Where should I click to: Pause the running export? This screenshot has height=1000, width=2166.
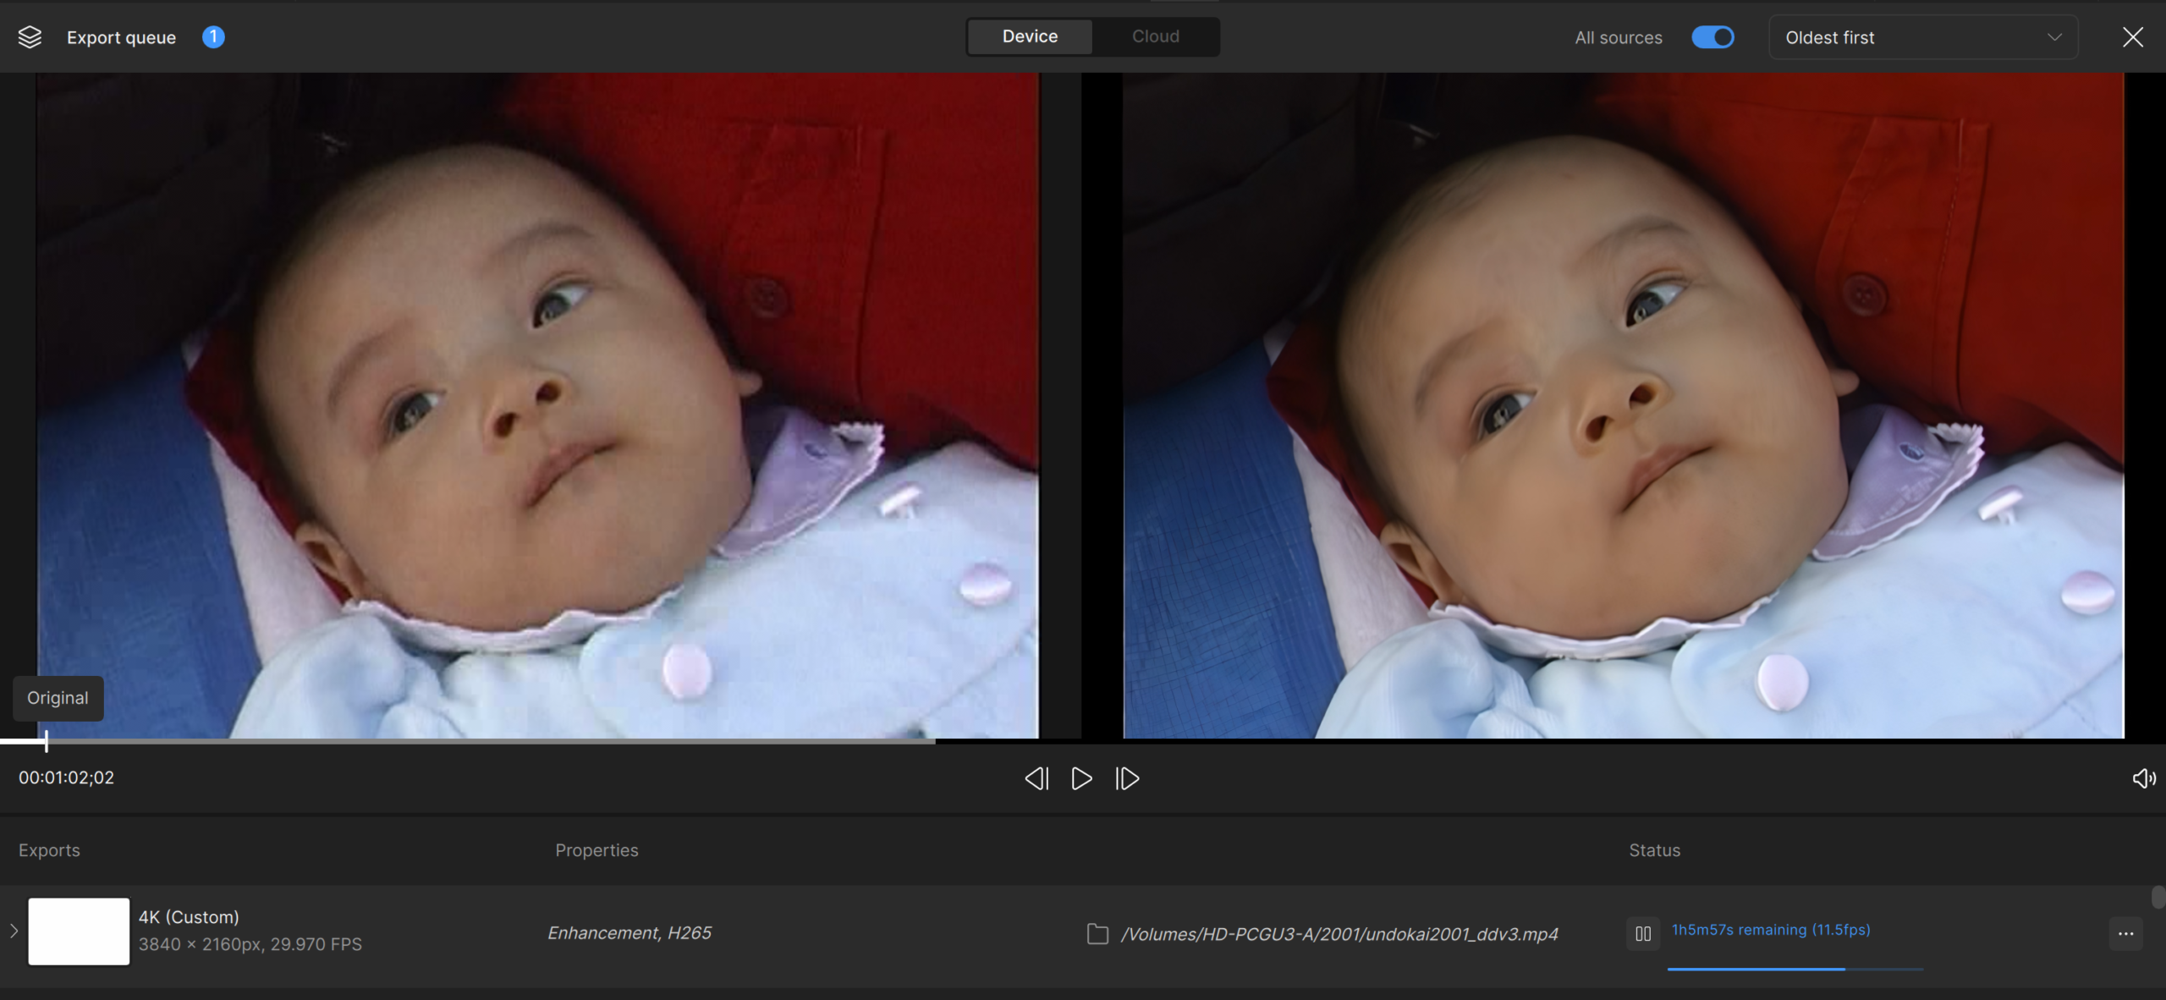tap(1643, 934)
